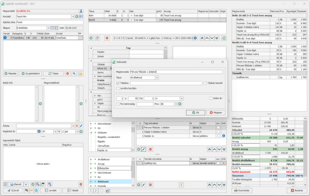This screenshot has height=196, width=310.
Task: Click the green plus after M.e. dropdown
Action: [x=180, y=104]
